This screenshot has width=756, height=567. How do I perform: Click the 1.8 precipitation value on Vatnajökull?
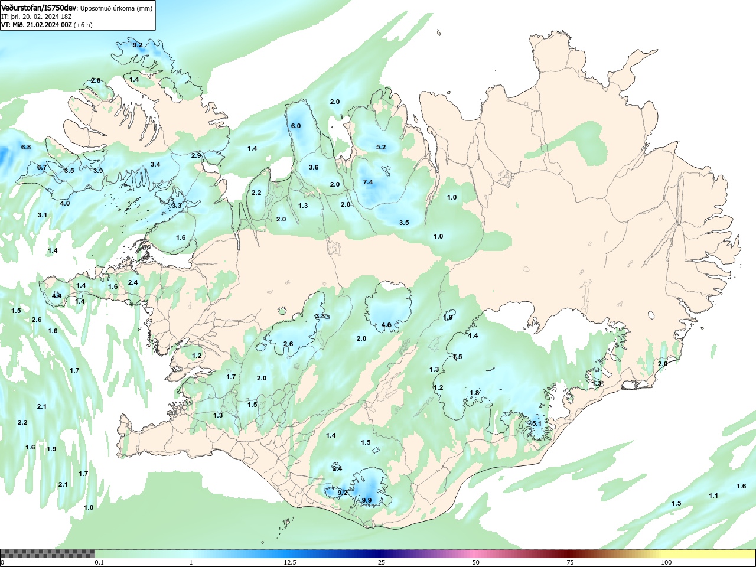[x=474, y=393]
